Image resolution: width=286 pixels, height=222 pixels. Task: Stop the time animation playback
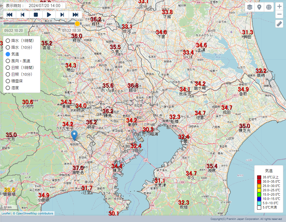tap(36, 15)
